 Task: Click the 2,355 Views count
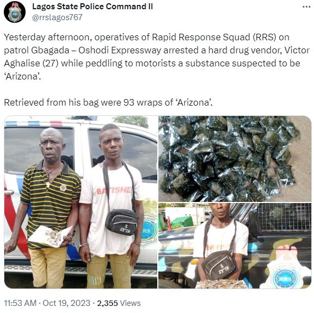[119, 303]
